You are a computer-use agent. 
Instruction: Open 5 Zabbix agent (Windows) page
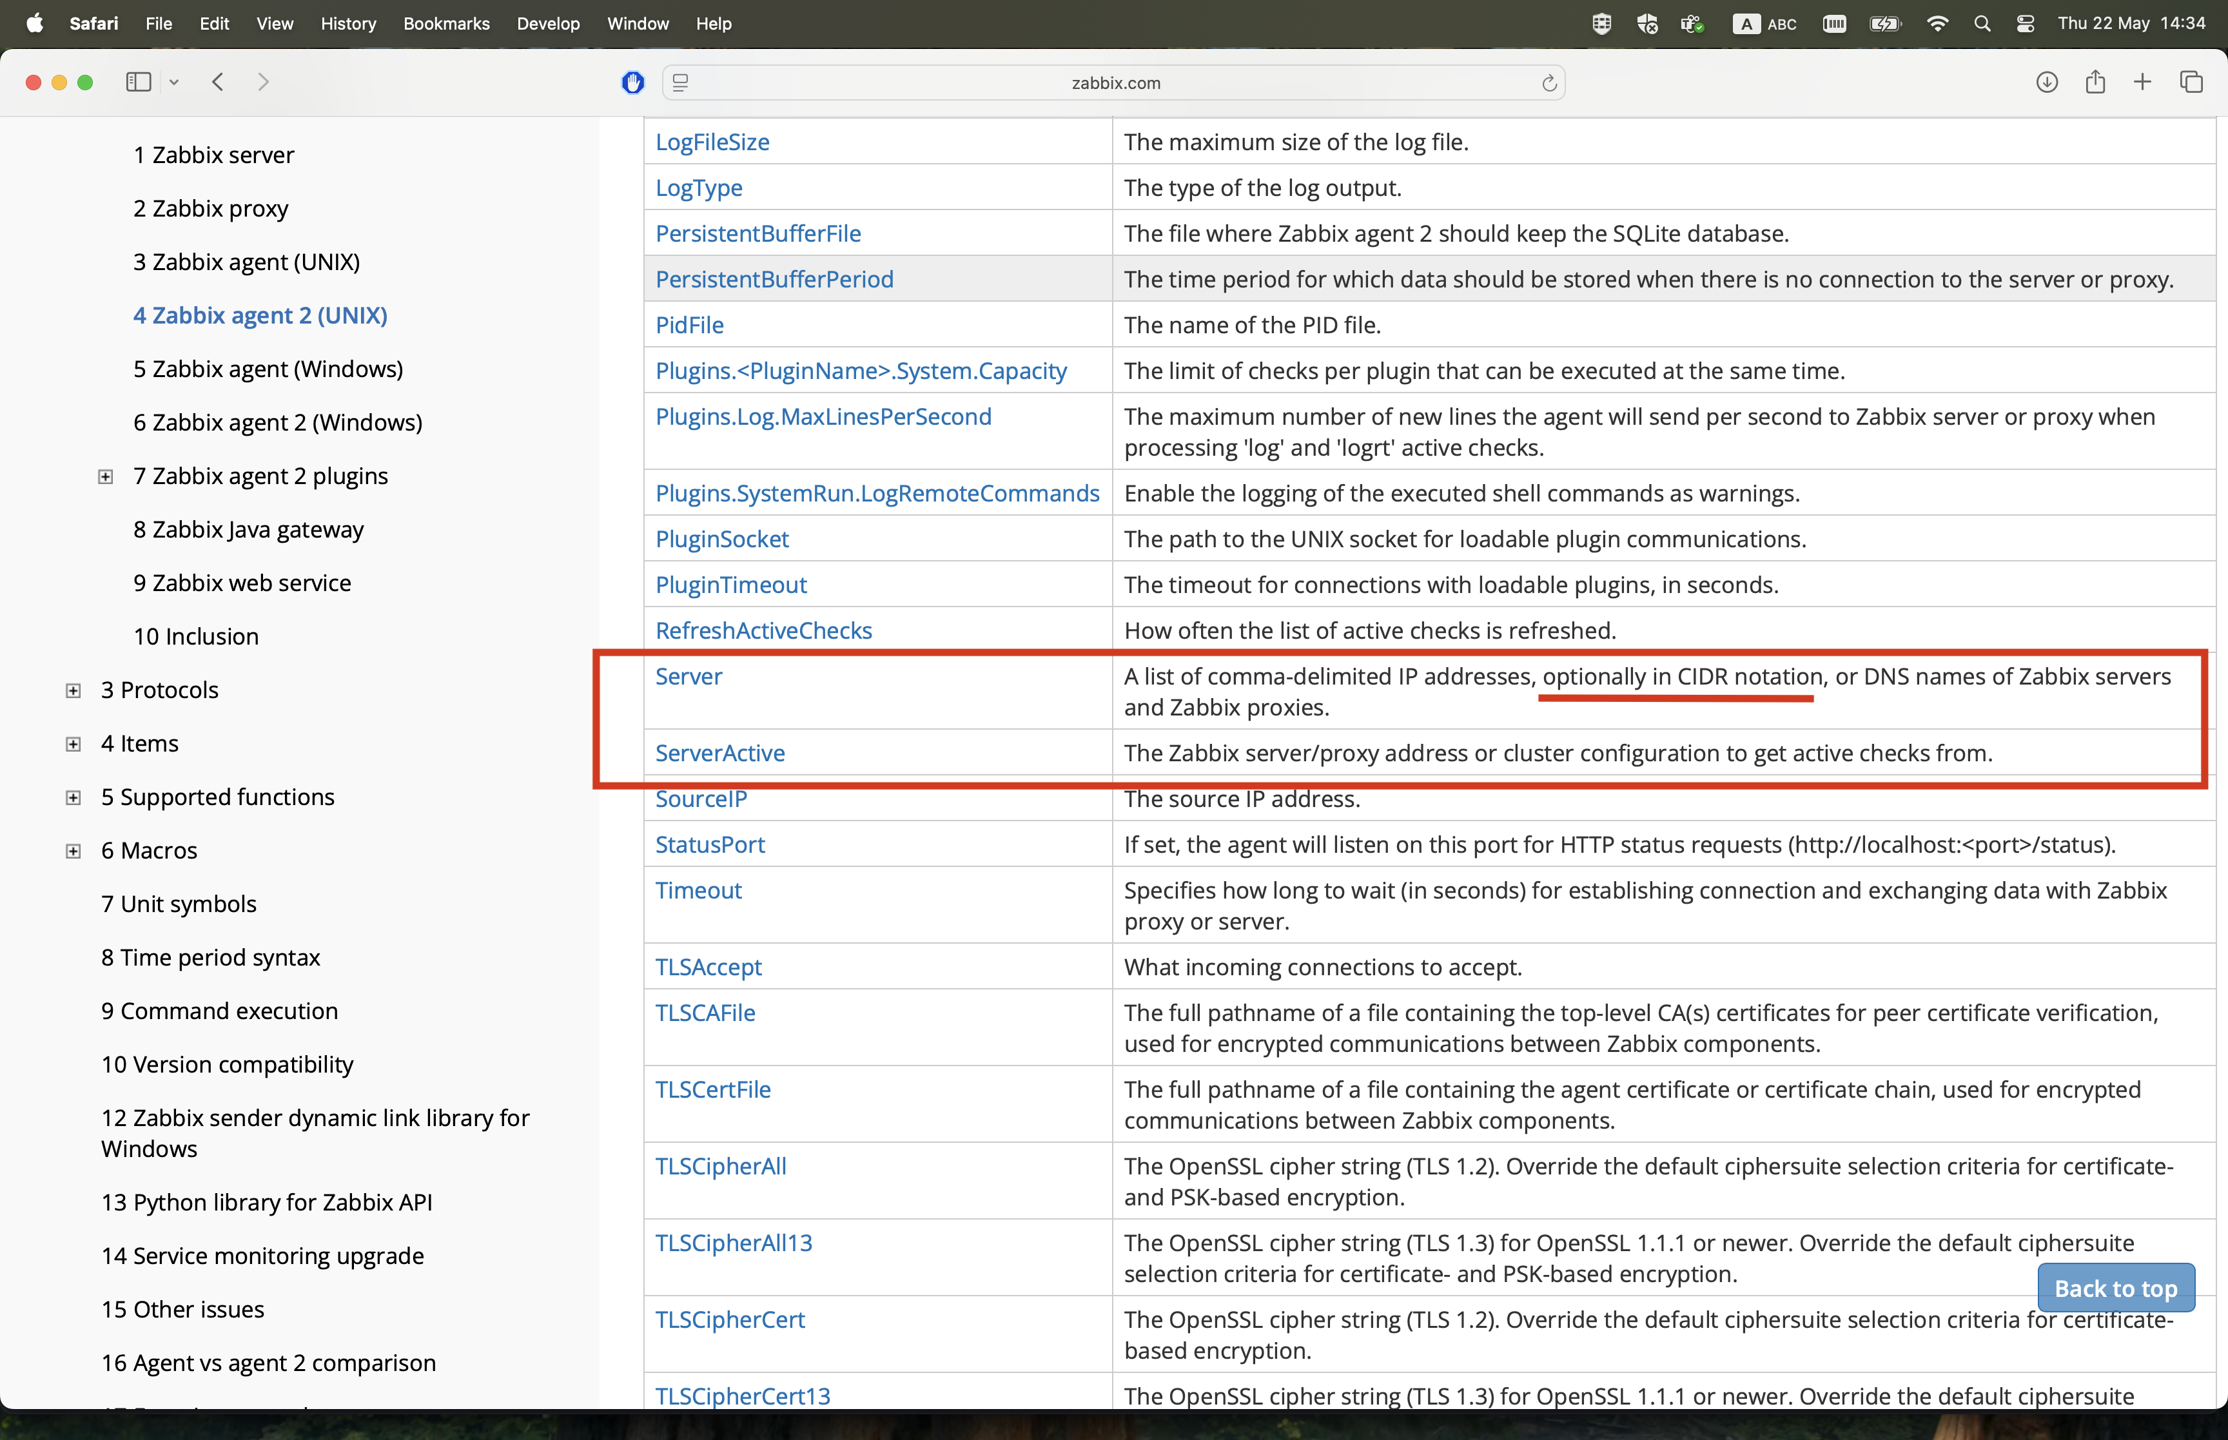point(268,369)
